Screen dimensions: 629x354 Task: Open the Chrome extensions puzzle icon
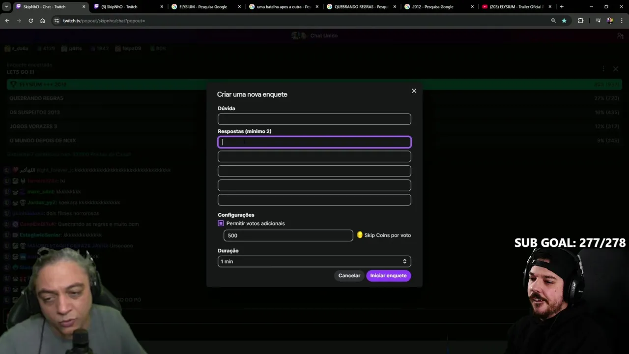581,21
